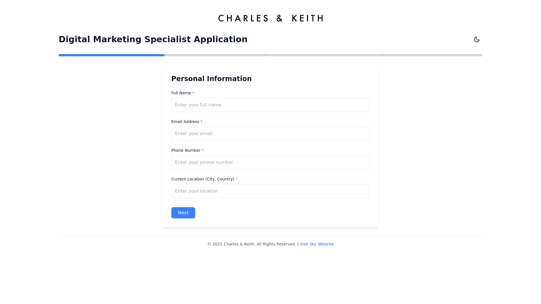Select the second progress bar segment

[218, 55]
